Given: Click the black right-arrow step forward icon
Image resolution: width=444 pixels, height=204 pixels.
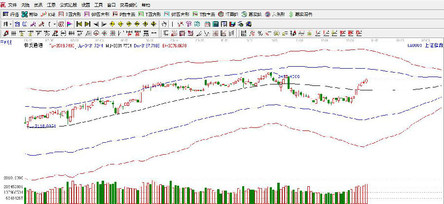Looking at the screenshot, I should [x=104, y=24].
